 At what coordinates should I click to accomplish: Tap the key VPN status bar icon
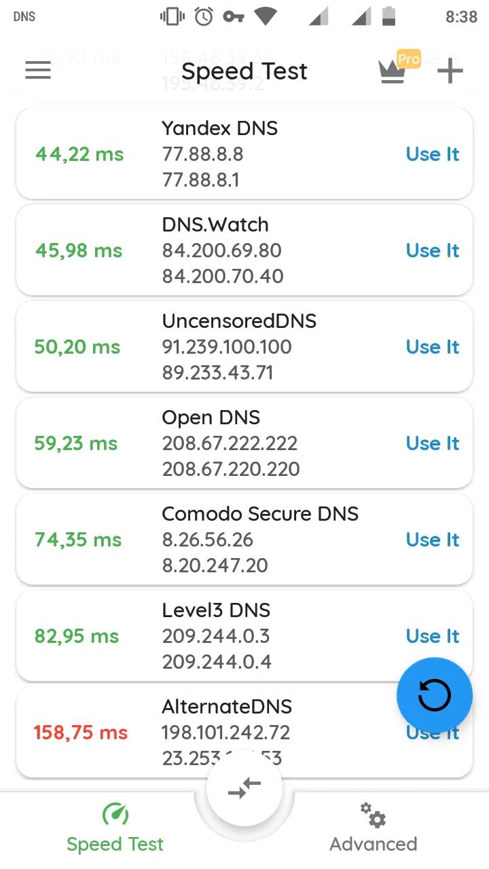233,16
